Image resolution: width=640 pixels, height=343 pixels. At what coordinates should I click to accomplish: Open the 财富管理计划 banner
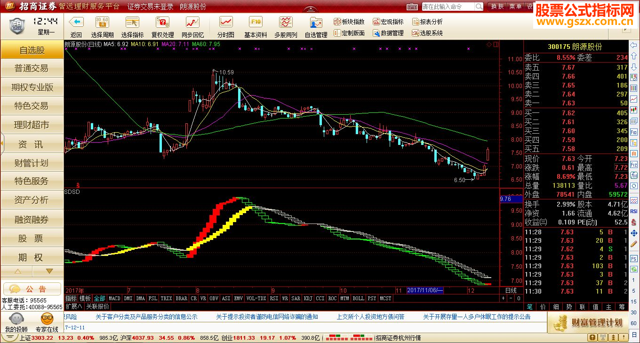pyautogui.click(x=587, y=322)
